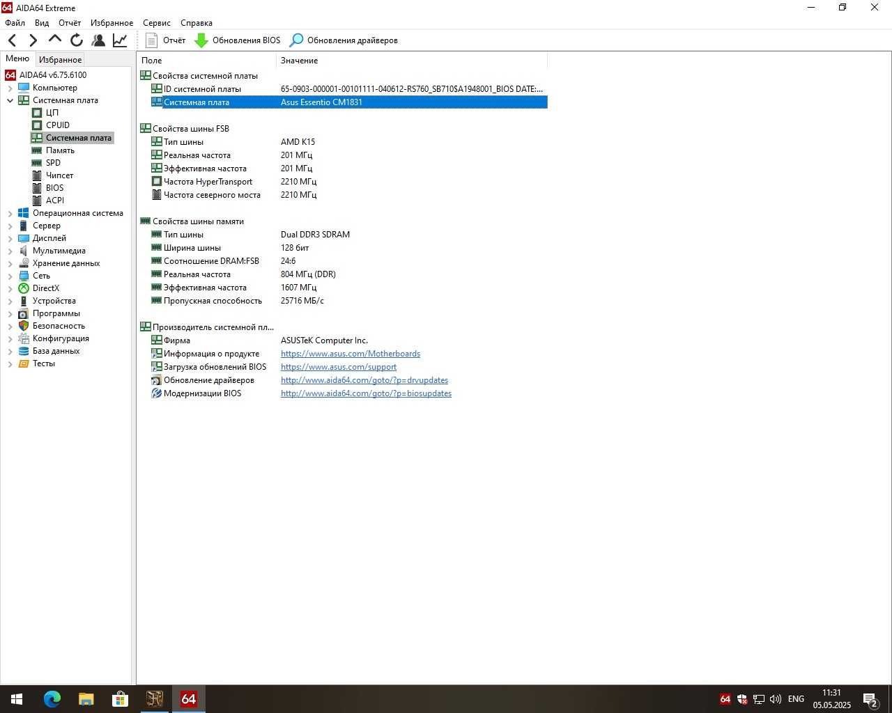Image resolution: width=892 pixels, height=713 pixels.
Task: Select the Пропускная способность row
Action: point(349,301)
